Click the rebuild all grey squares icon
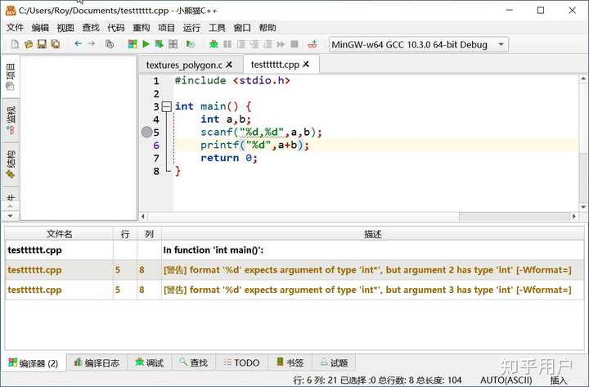 (x=173, y=44)
